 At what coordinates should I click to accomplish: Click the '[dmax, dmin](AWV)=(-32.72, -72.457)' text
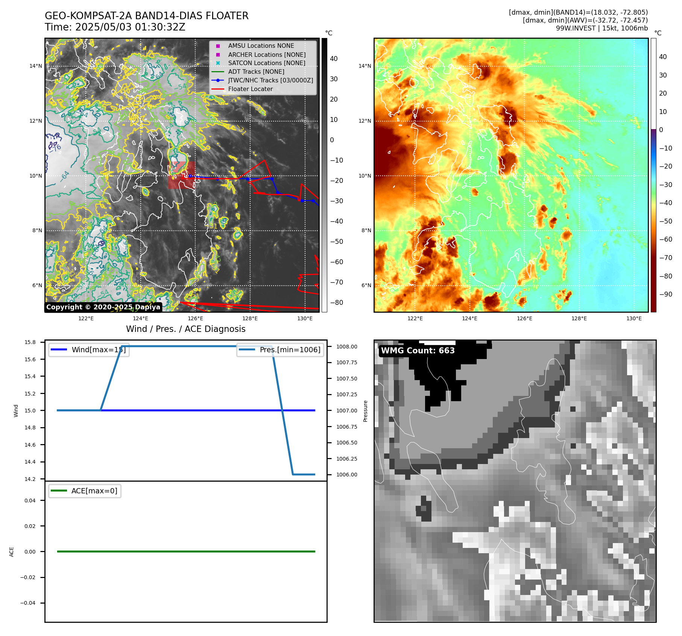click(585, 20)
